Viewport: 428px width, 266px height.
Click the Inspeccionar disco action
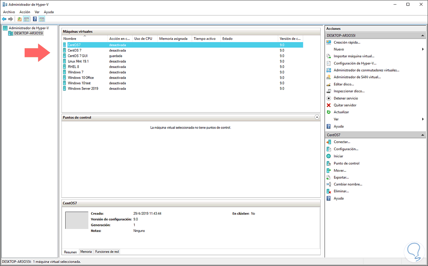click(349, 91)
